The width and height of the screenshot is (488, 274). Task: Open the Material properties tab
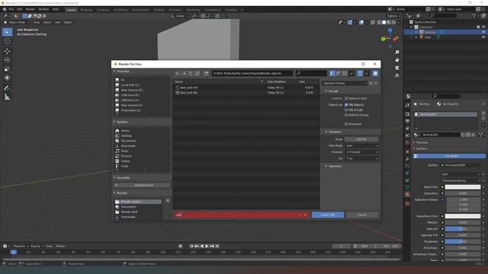(x=407, y=195)
